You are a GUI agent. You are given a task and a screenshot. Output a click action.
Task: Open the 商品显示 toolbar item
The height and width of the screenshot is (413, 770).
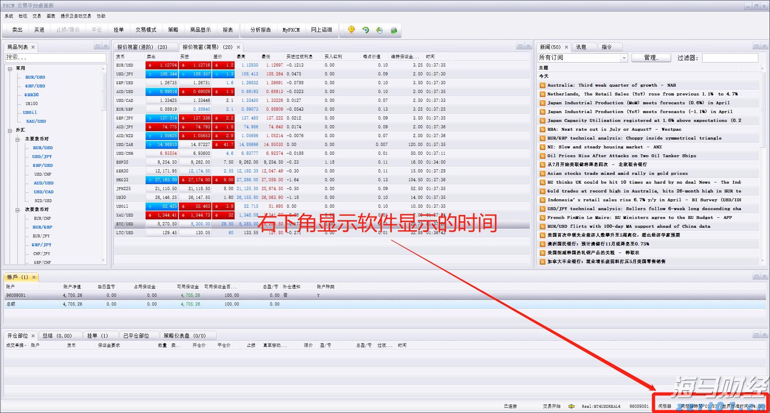coord(201,30)
